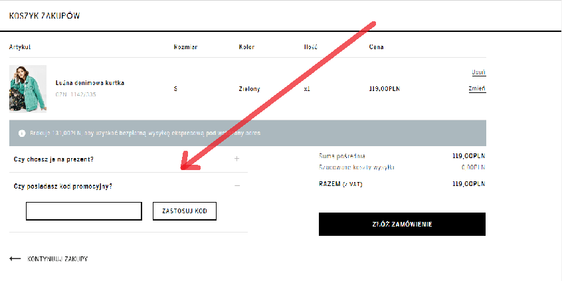Expand the "Czy chcesz je na prezent?" section
This screenshot has width=562, height=281.
(54, 159)
